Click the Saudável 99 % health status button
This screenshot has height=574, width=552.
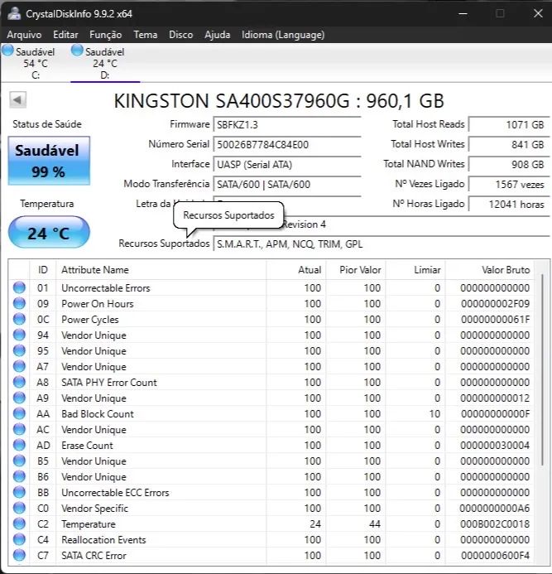click(49, 161)
